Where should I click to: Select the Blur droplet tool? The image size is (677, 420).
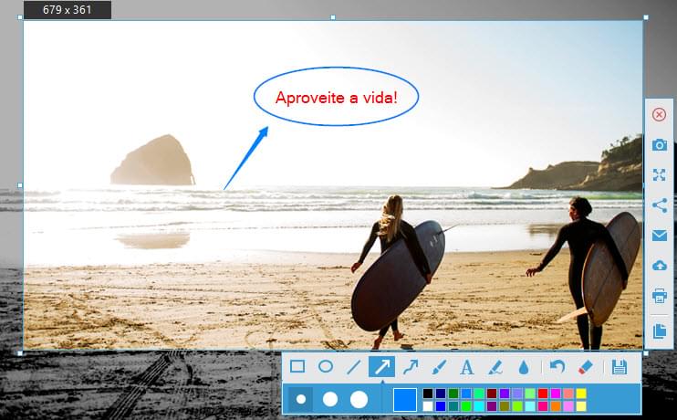tap(524, 367)
